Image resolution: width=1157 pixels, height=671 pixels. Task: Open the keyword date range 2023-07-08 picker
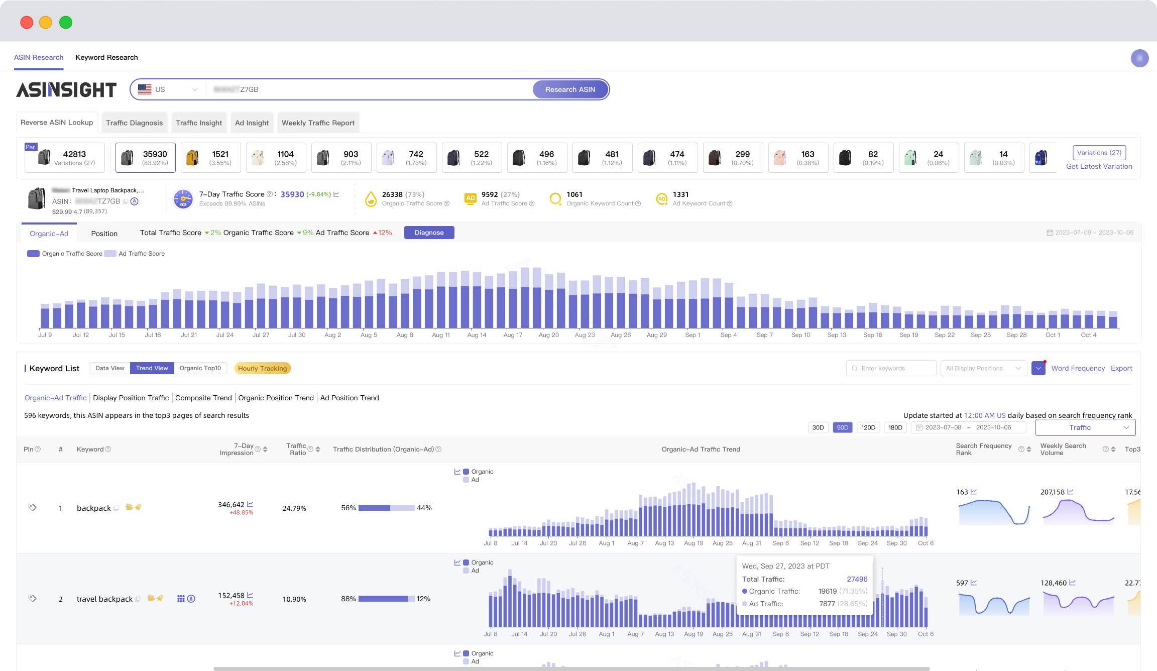tap(969, 427)
